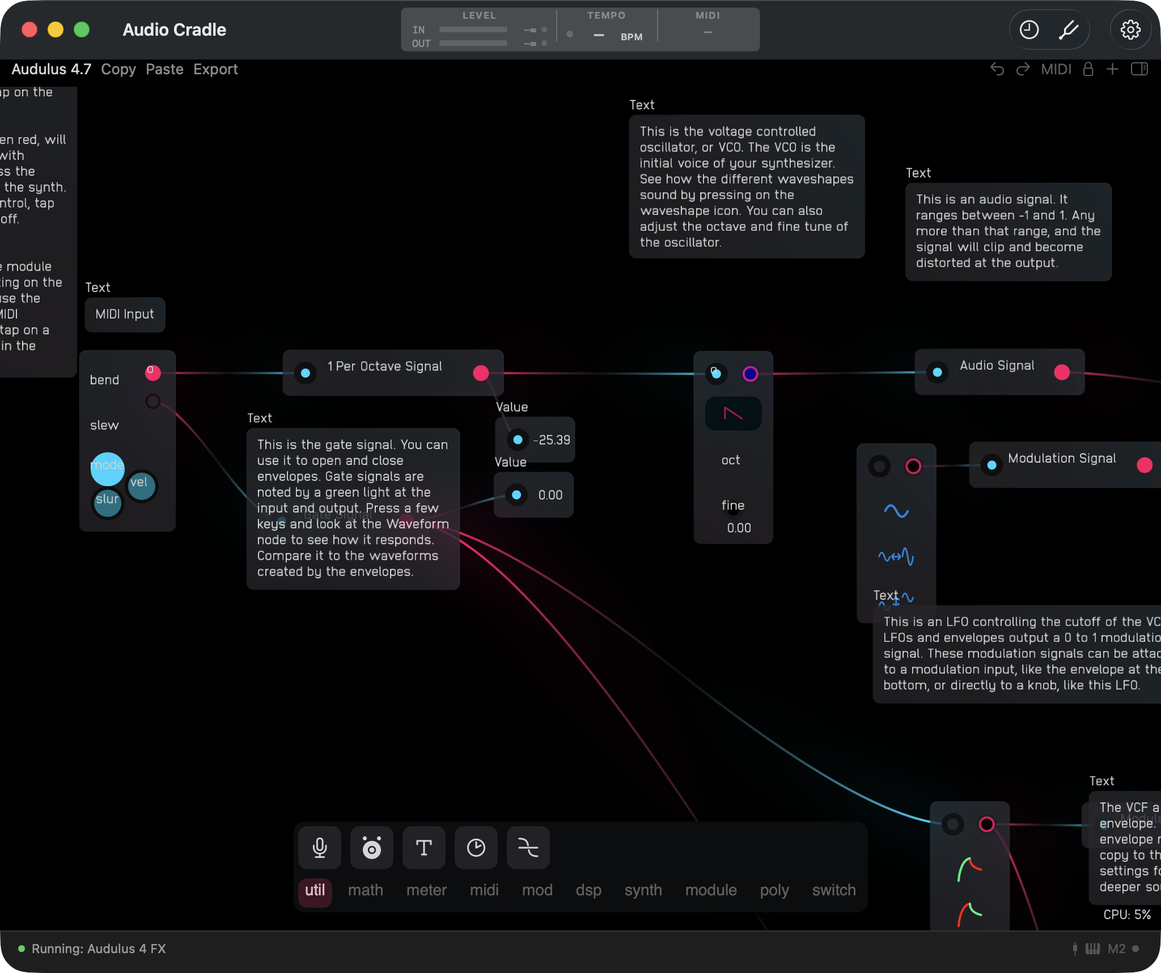Click the CPU: 5% readout
The image size is (1161, 973).
pos(1127,915)
